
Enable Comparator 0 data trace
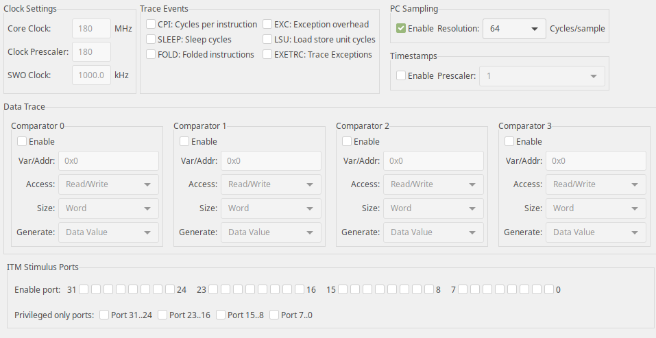pyautogui.click(x=22, y=142)
